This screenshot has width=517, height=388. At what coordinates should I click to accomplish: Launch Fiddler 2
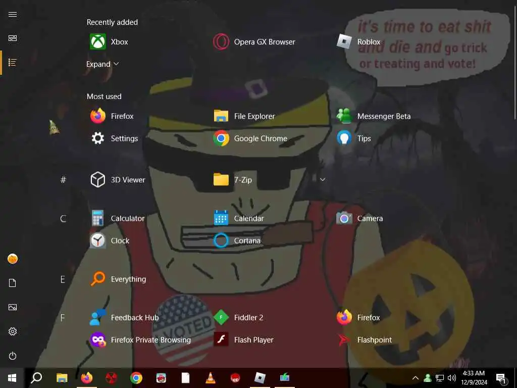238,317
